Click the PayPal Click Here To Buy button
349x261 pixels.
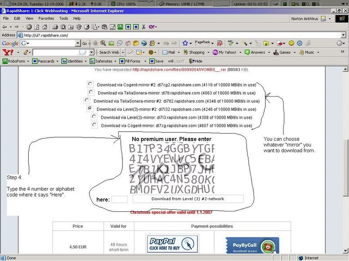(172, 244)
